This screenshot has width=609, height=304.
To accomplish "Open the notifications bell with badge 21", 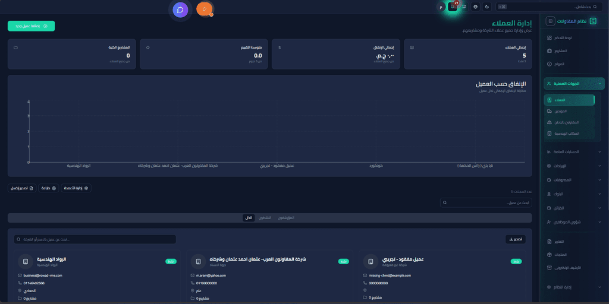I will [x=453, y=7].
